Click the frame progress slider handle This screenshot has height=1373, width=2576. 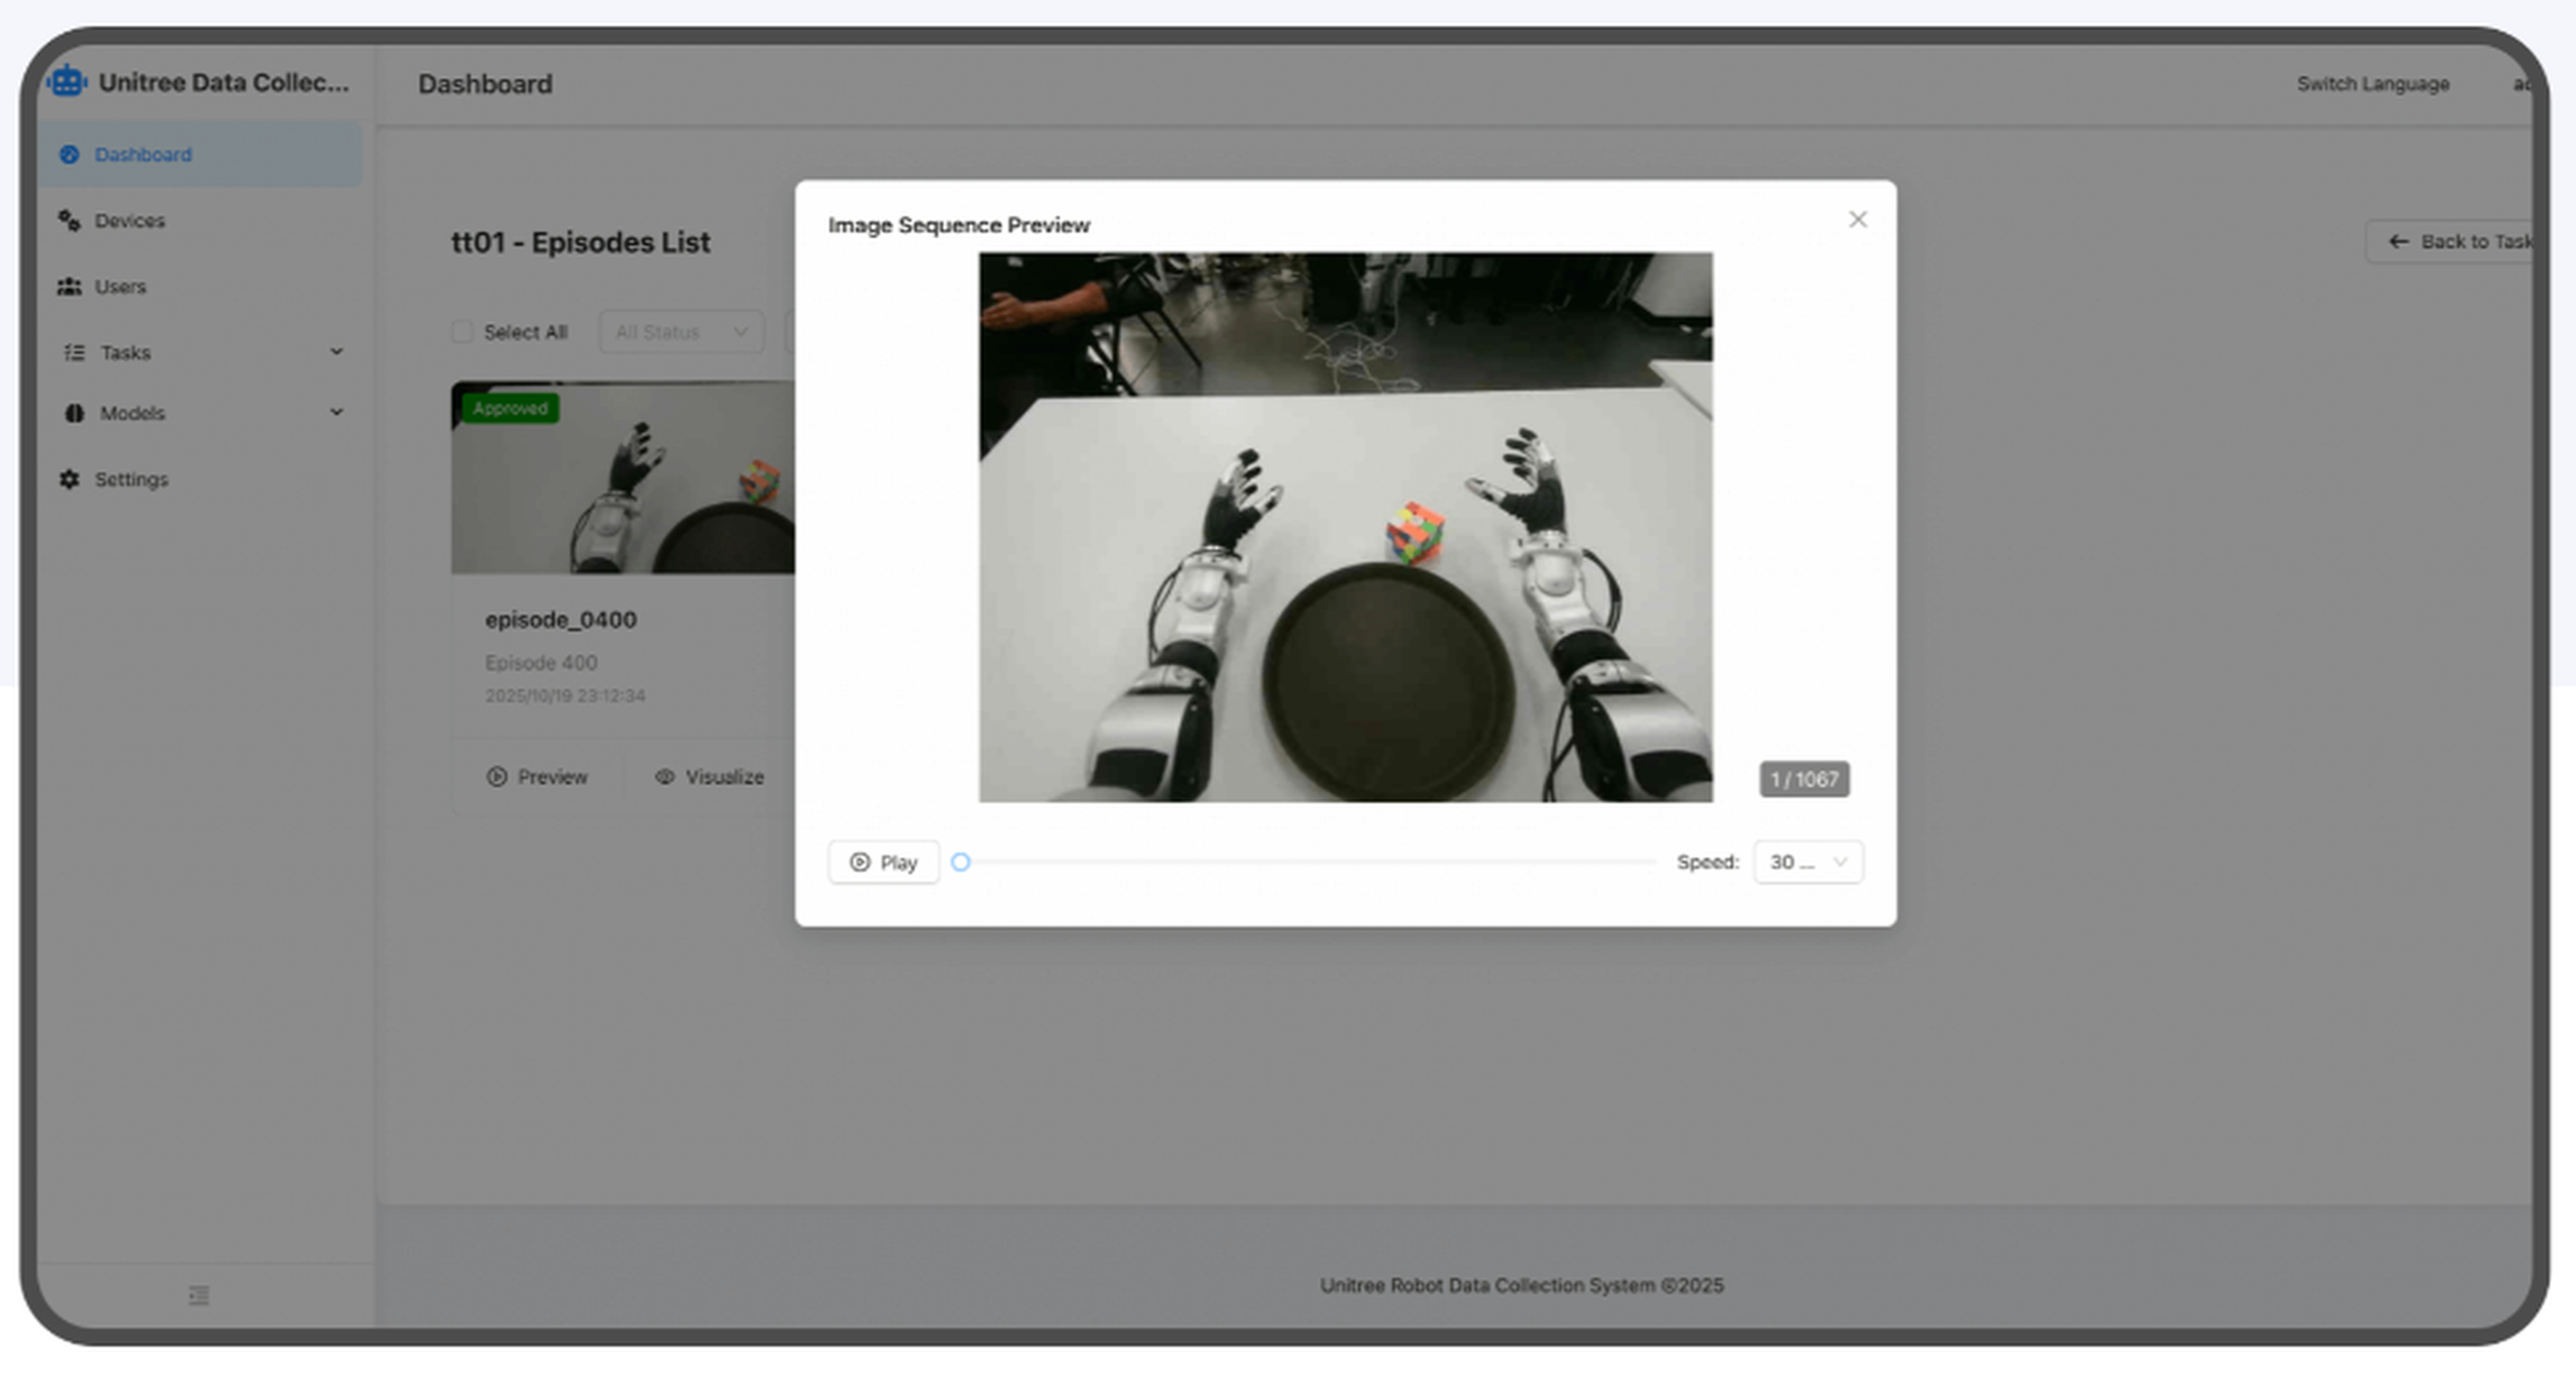click(x=960, y=861)
